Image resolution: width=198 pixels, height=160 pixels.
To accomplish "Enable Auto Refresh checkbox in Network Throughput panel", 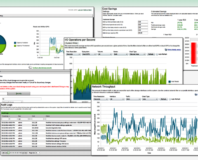I will point(170,99).
